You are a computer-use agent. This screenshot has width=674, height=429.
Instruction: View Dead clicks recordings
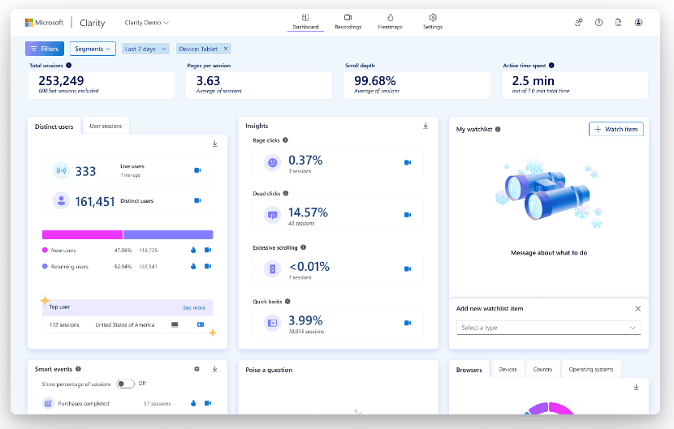coord(408,215)
